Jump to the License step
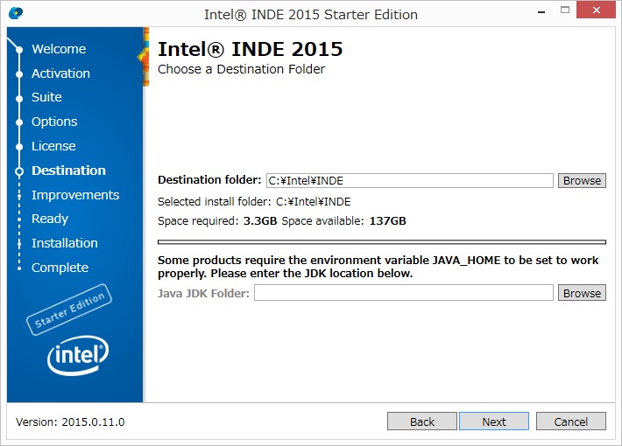Image resolution: width=622 pixels, height=446 pixels. [53, 146]
